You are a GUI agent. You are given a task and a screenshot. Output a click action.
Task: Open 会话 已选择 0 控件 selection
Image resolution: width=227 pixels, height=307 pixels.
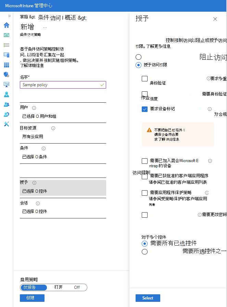35,212
